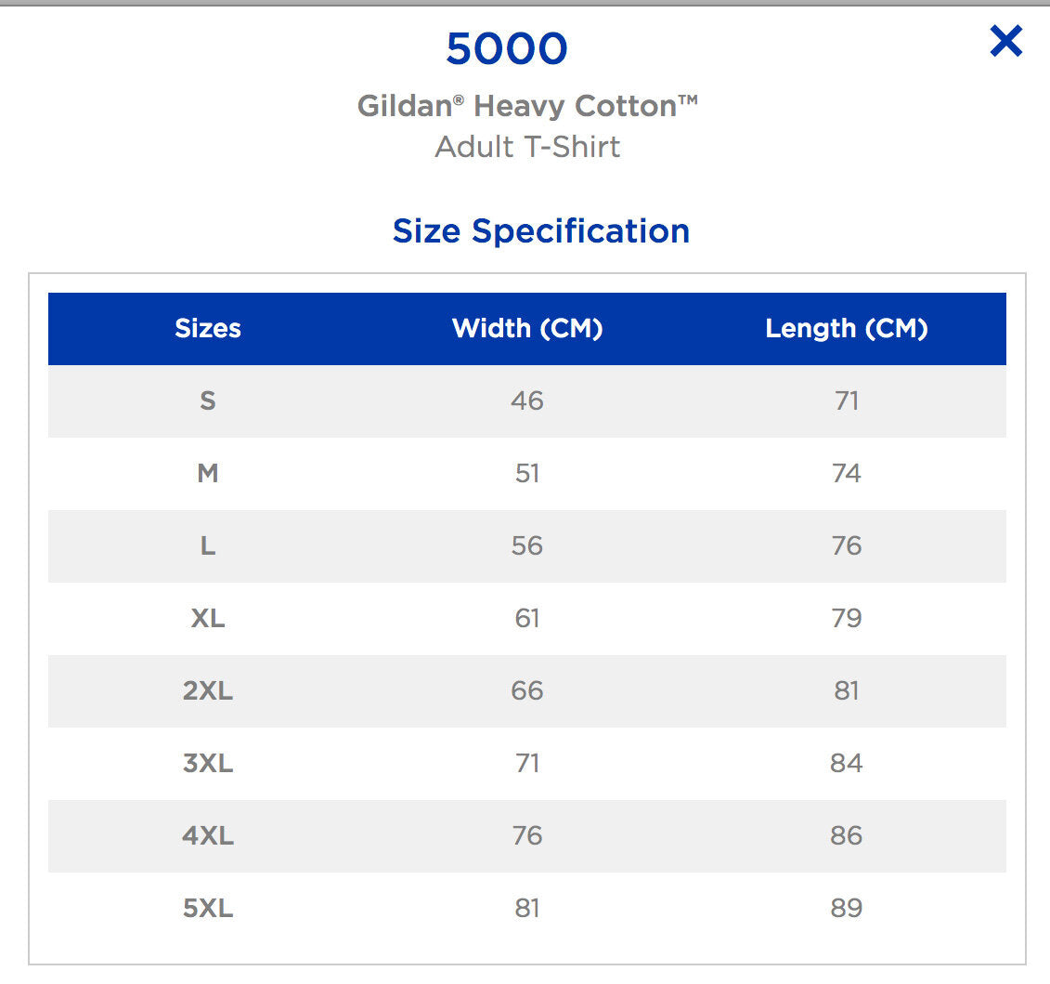Image resolution: width=1050 pixels, height=984 pixels.
Task: Select the 4XL size row label
Action: tap(208, 835)
